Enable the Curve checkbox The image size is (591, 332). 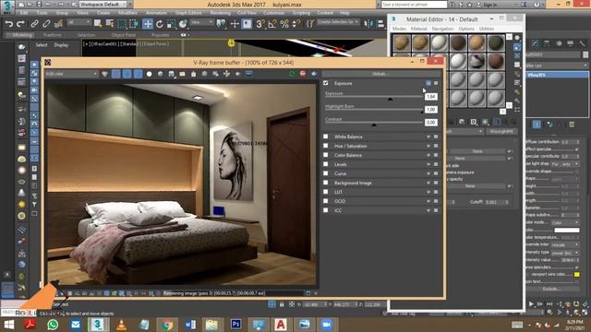point(326,173)
